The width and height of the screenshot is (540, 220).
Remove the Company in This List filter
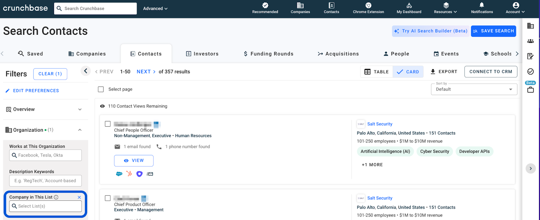79,197
